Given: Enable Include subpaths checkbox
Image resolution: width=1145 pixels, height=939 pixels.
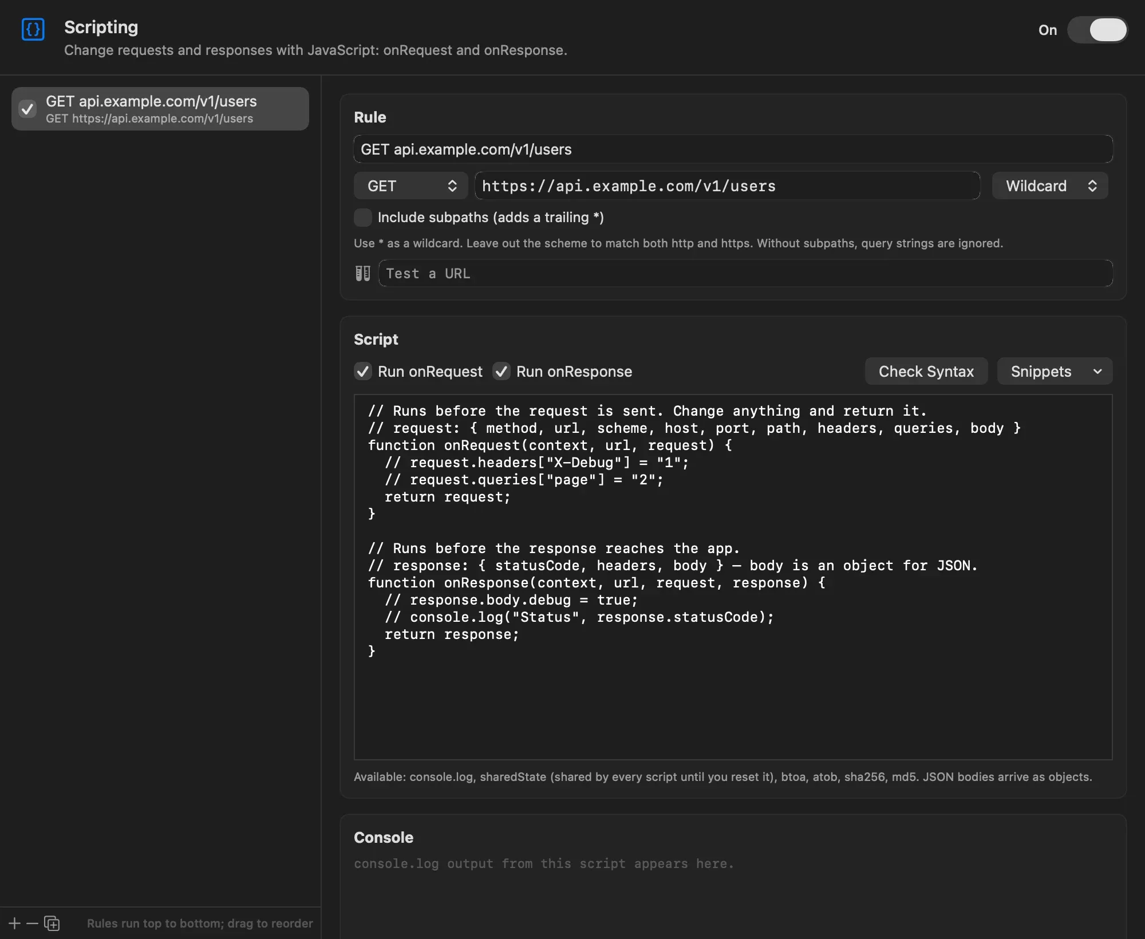Looking at the screenshot, I should pyautogui.click(x=363, y=218).
